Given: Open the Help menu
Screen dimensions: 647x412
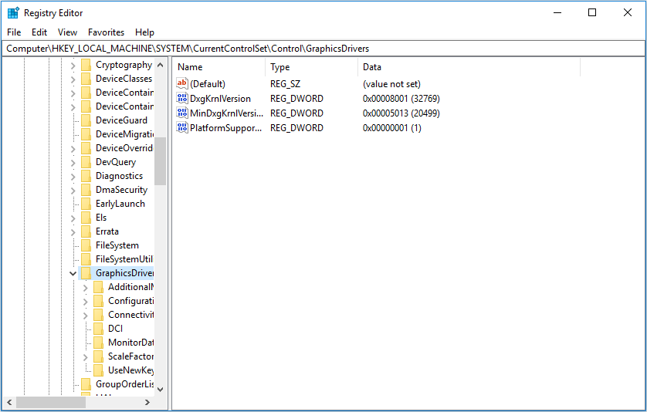Looking at the screenshot, I should [144, 32].
